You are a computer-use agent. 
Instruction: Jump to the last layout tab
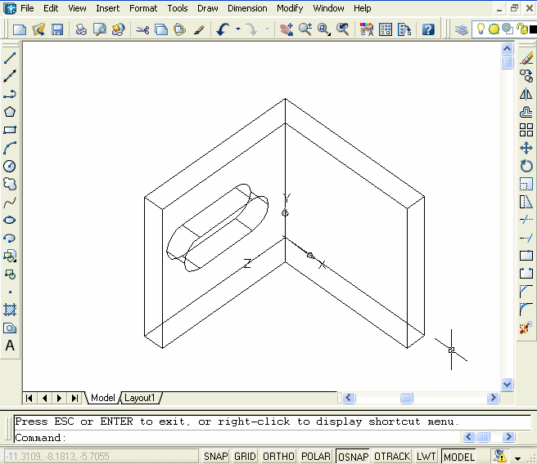coord(74,398)
